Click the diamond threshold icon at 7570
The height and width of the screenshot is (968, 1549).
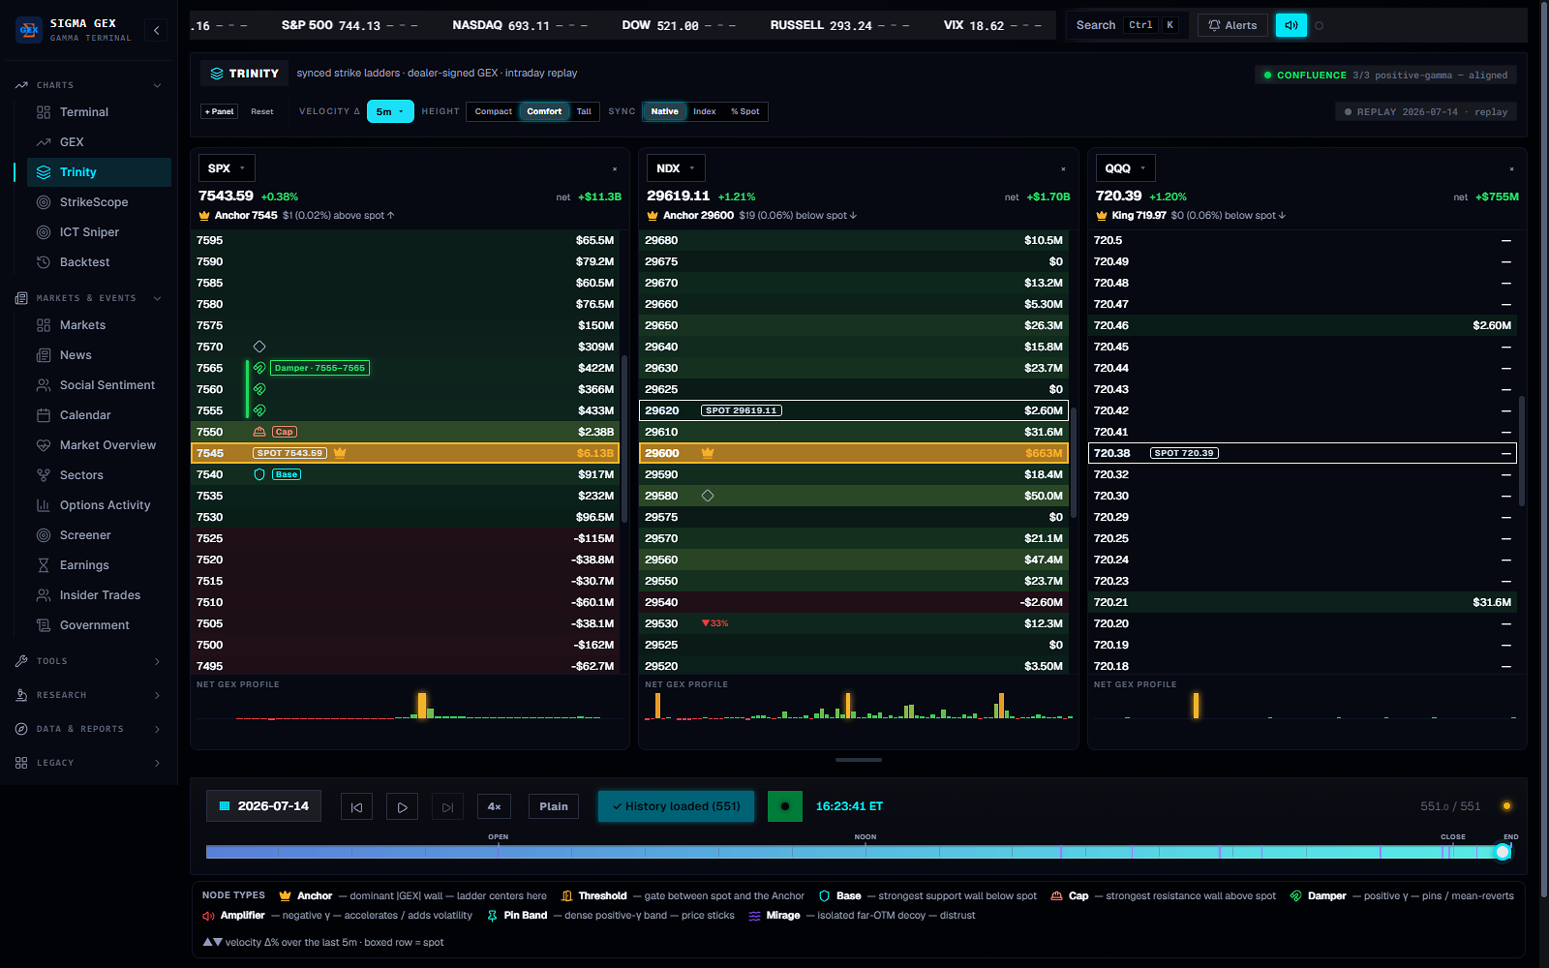tap(259, 347)
